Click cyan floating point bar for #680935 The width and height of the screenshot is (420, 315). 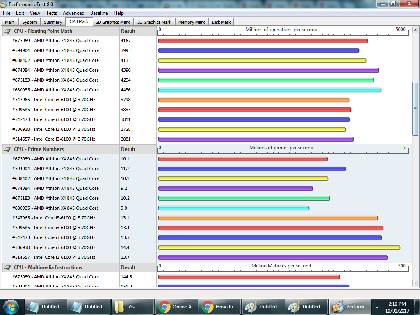270,90
